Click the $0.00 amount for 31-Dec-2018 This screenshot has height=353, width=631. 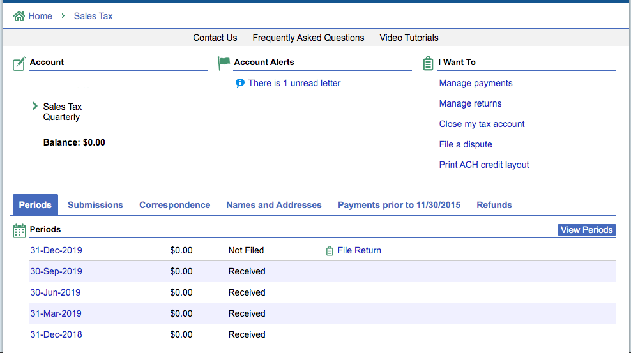click(x=181, y=334)
